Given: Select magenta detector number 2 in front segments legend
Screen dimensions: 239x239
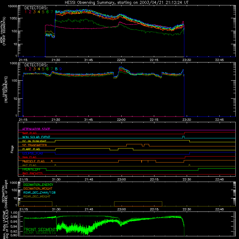Looking at the screenshot, I should [30, 12].
